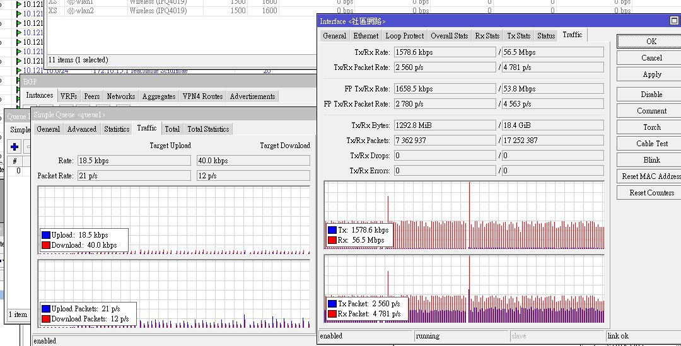
Task: Click the Rx Bytes field showing 18.4 GiB
Action: coord(552,125)
